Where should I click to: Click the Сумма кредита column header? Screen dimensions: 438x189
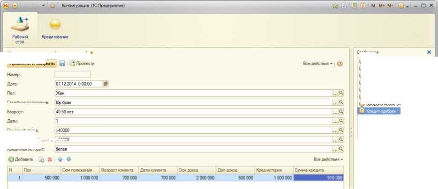[319, 170]
